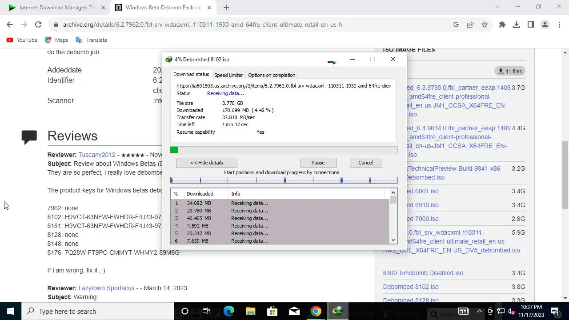This screenshot has width=569, height=320.
Task: Reload the archive.org page
Action: (38, 25)
